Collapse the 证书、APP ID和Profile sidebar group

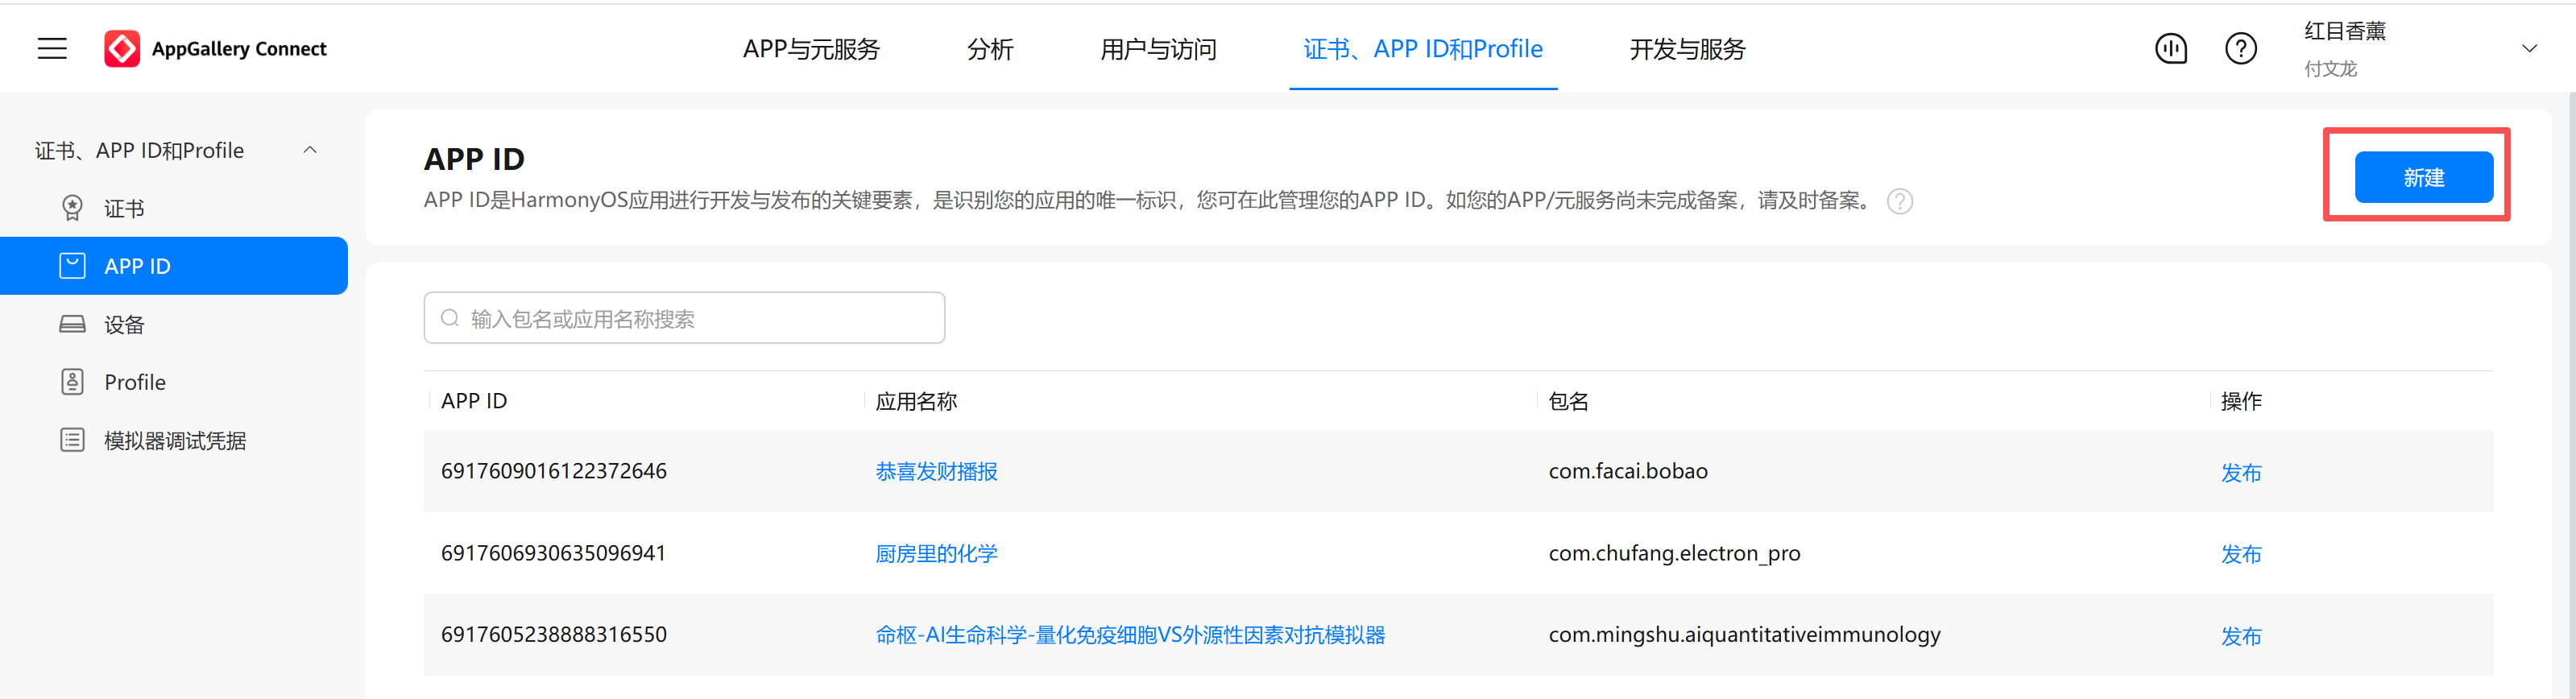pyautogui.click(x=310, y=150)
